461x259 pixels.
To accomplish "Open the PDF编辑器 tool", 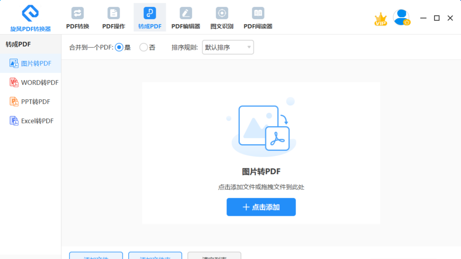I will pos(186,17).
